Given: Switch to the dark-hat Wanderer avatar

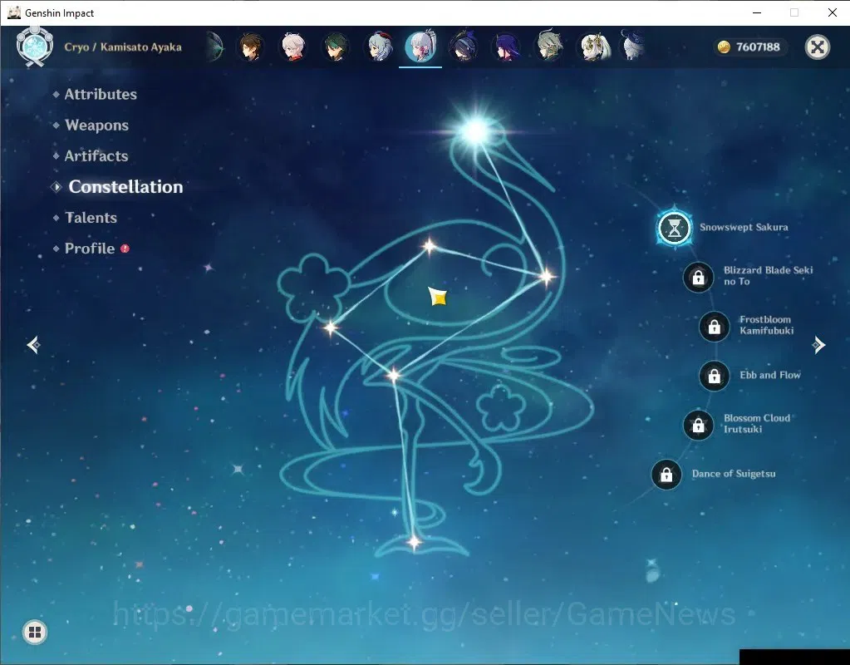Looking at the screenshot, I should 464,47.
